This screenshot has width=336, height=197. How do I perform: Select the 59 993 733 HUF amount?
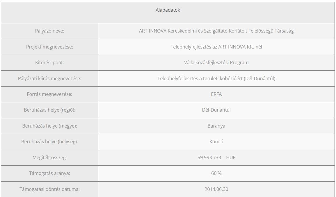tap(216, 157)
